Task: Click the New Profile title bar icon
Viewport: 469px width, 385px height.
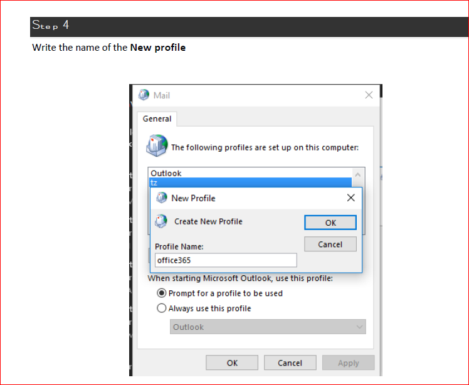Action: [162, 198]
